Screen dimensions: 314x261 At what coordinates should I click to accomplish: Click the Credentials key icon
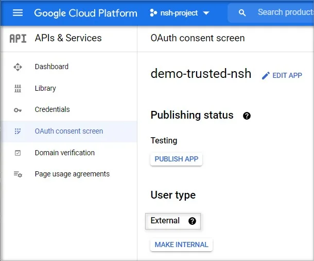click(18, 110)
